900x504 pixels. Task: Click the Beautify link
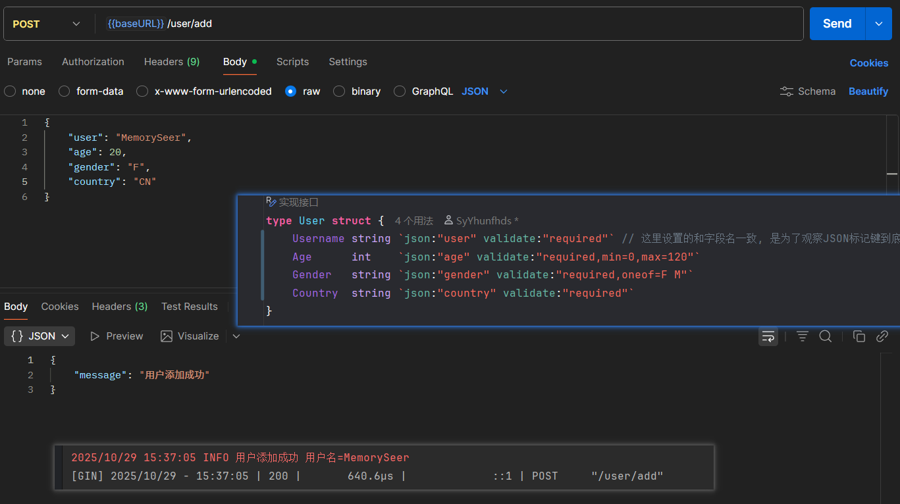coord(868,91)
